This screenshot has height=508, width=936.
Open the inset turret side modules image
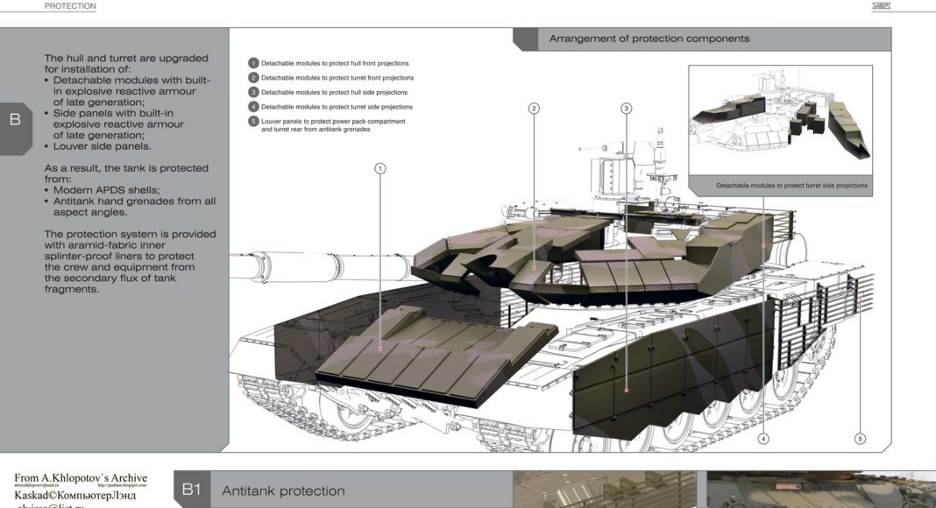(x=780, y=121)
